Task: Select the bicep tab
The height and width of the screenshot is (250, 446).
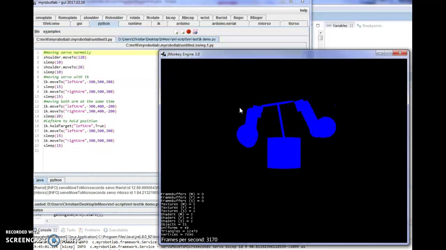Action: 171,18
